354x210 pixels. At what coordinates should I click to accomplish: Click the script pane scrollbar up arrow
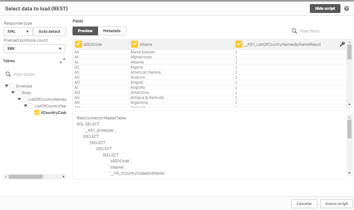[x=350, y=117]
